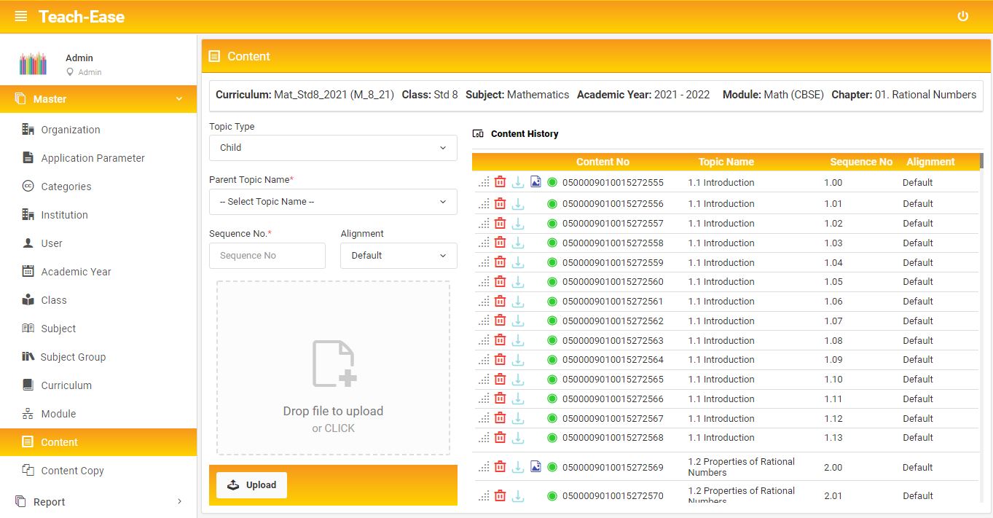This screenshot has width=993, height=518.
Task: Click the drop file to upload area
Action: click(x=333, y=369)
